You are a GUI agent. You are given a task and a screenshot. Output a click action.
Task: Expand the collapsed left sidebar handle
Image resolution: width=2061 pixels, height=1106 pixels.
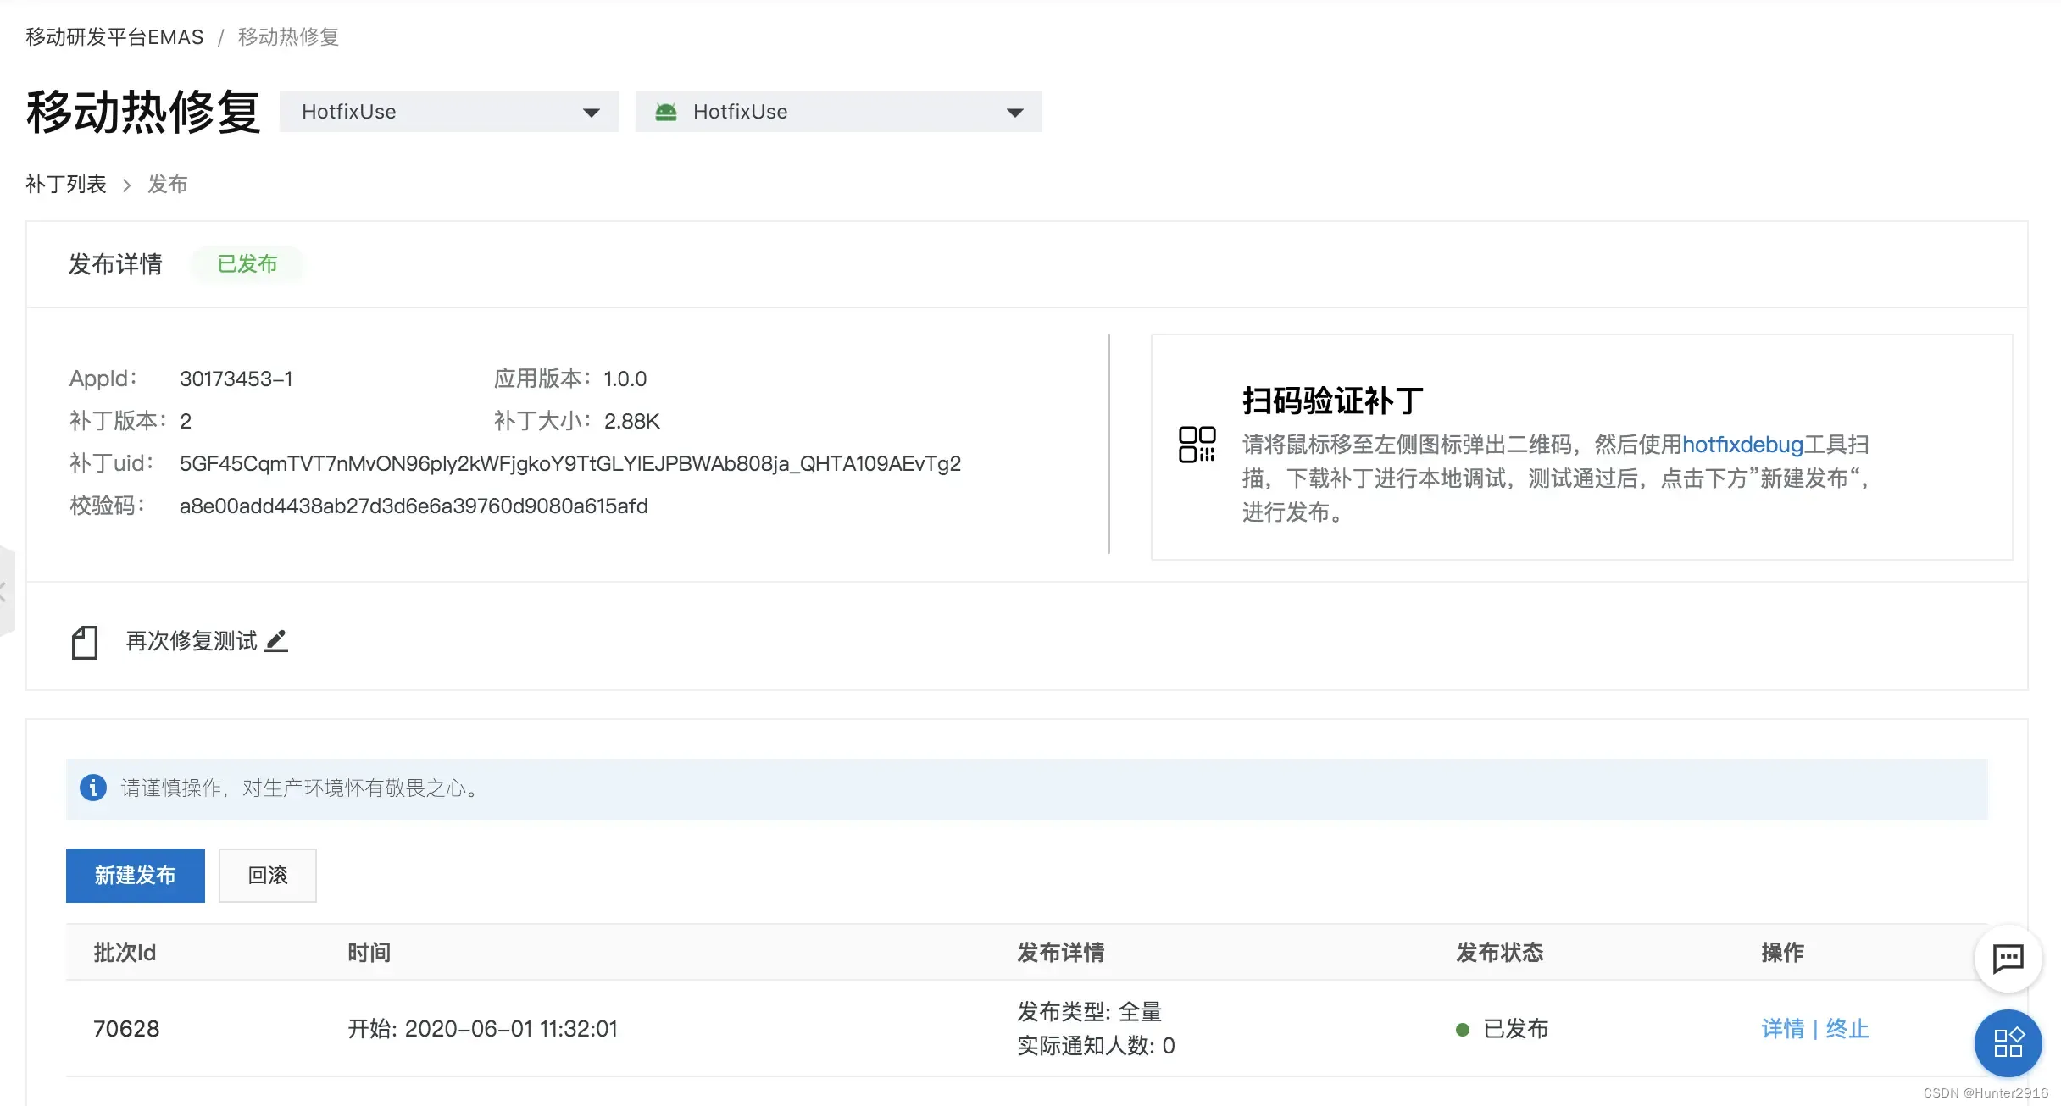pyautogui.click(x=7, y=591)
